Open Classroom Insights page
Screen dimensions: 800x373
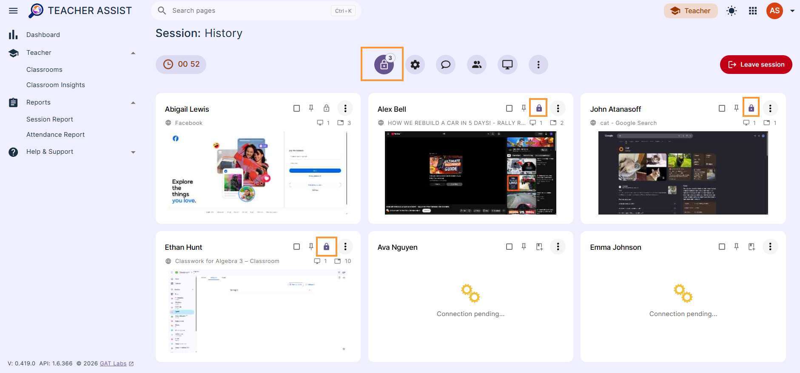pos(56,85)
